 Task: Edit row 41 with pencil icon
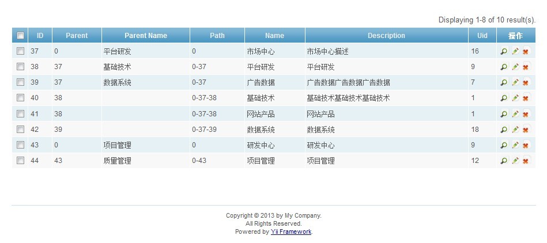pyautogui.click(x=515, y=114)
